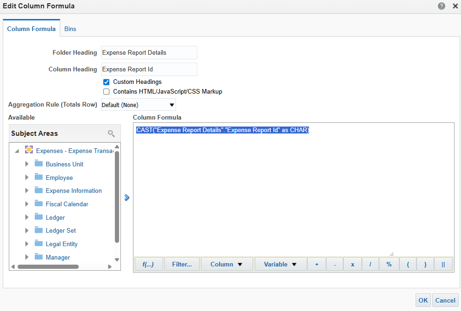Screen dimensions: 461x311
Task: Click the tree scroll up arrow
Action: point(117,146)
